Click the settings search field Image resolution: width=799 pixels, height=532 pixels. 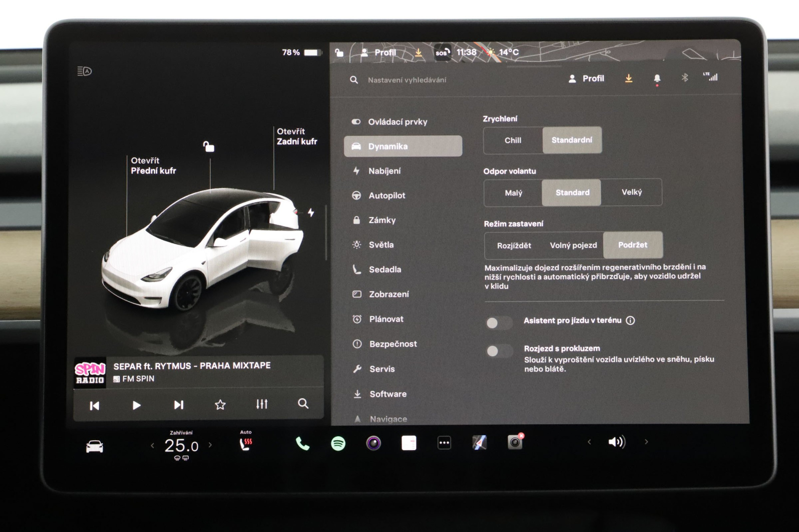pyautogui.click(x=407, y=80)
